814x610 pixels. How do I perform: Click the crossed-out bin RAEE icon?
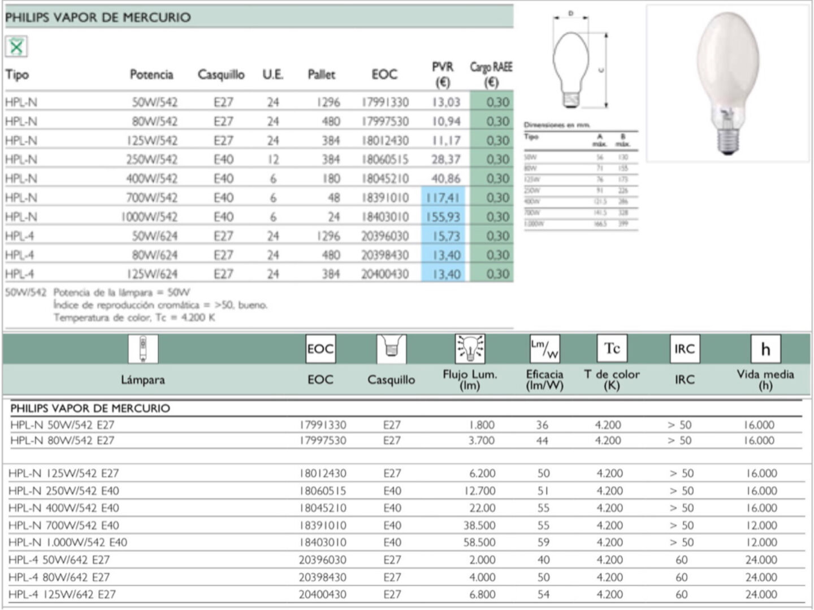[16, 46]
